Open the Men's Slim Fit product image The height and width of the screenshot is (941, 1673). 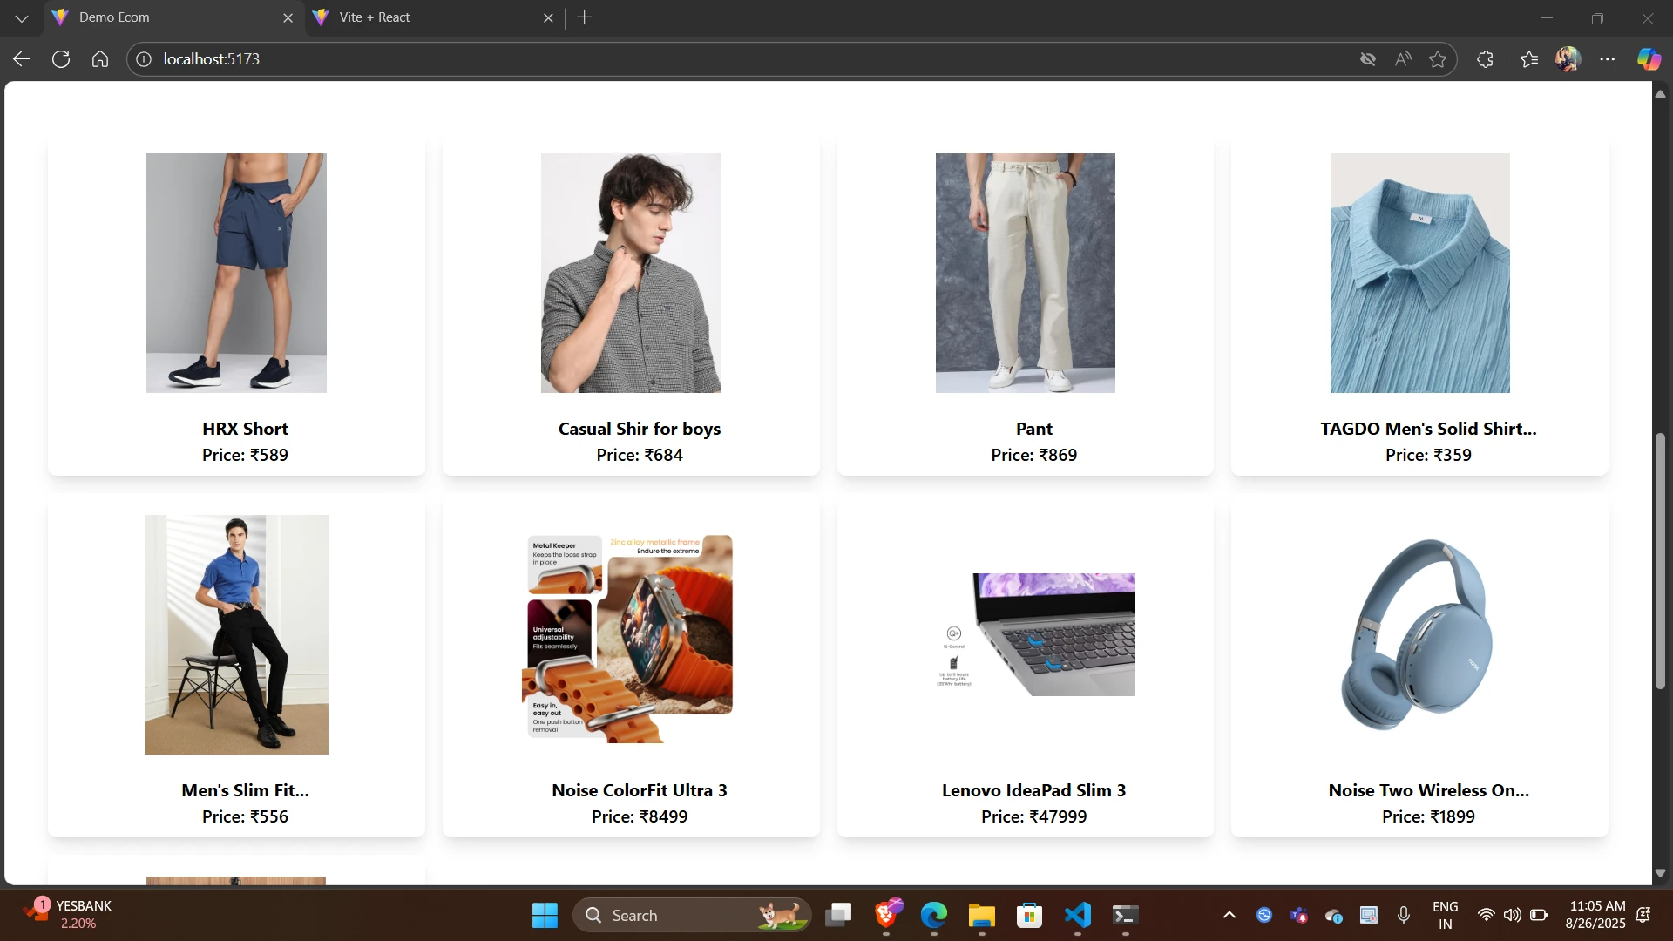click(x=236, y=634)
